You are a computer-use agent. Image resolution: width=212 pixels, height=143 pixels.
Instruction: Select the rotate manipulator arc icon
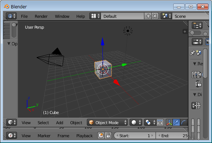pos(184,123)
